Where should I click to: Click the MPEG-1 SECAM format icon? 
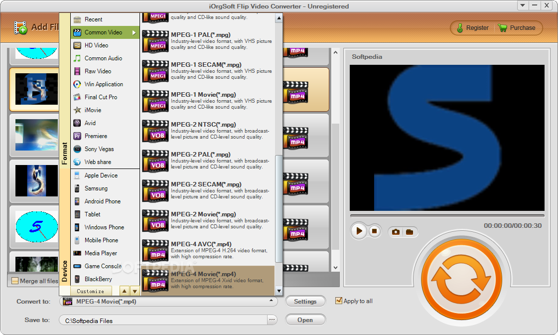click(x=155, y=72)
